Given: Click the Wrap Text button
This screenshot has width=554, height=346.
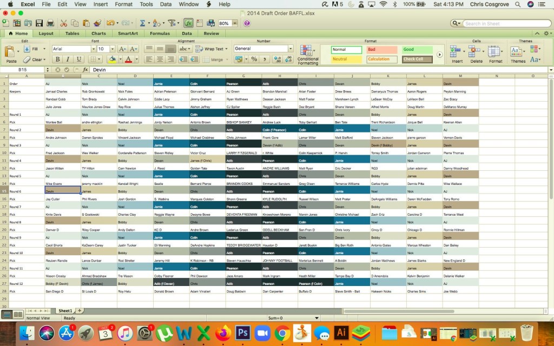Looking at the screenshot, I should click(x=213, y=49).
